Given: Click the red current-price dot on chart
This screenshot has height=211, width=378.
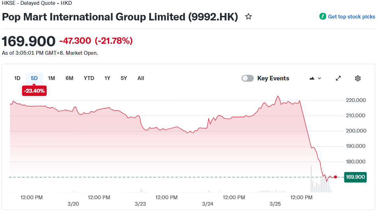Looking at the screenshot, I should click(x=336, y=177).
